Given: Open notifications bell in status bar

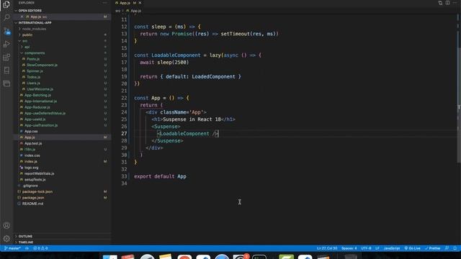Looking at the screenshot, I should [455, 248].
